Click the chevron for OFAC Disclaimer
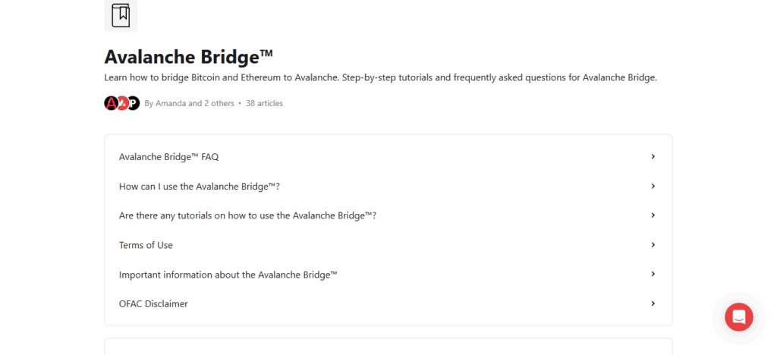Viewport: 777px width, 355px height. 653,303
